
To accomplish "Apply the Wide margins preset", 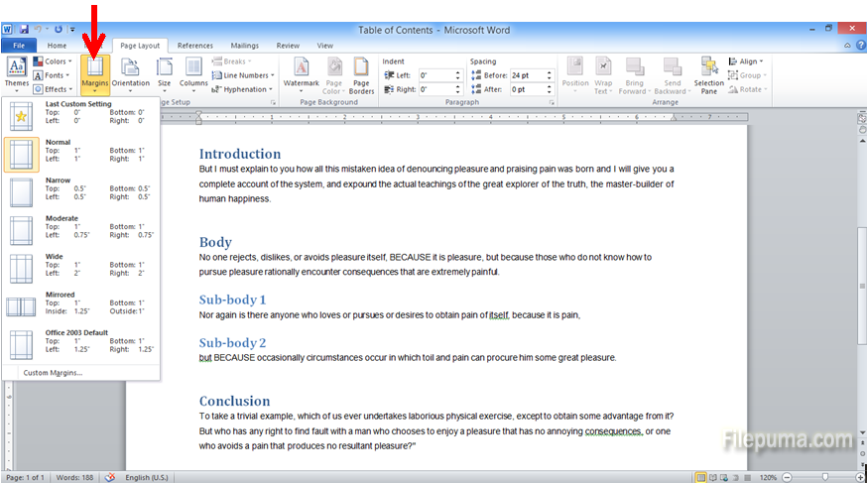I will (x=81, y=269).
